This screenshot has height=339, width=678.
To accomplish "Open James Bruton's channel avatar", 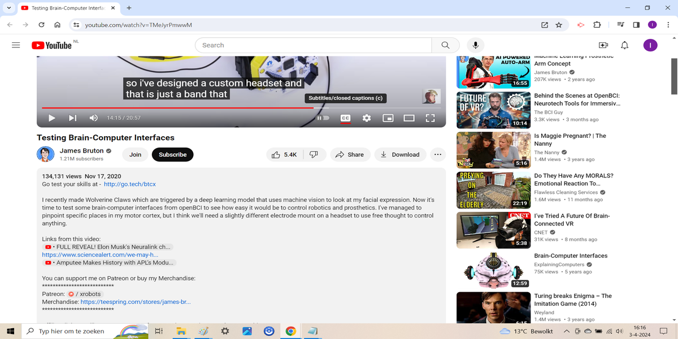I will pyautogui.click(x=45, y=154).
